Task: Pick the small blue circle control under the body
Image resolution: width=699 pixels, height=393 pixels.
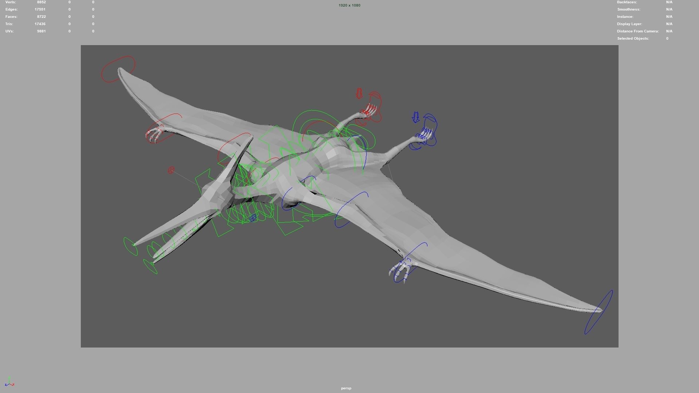Action: (x=253, y=218)
